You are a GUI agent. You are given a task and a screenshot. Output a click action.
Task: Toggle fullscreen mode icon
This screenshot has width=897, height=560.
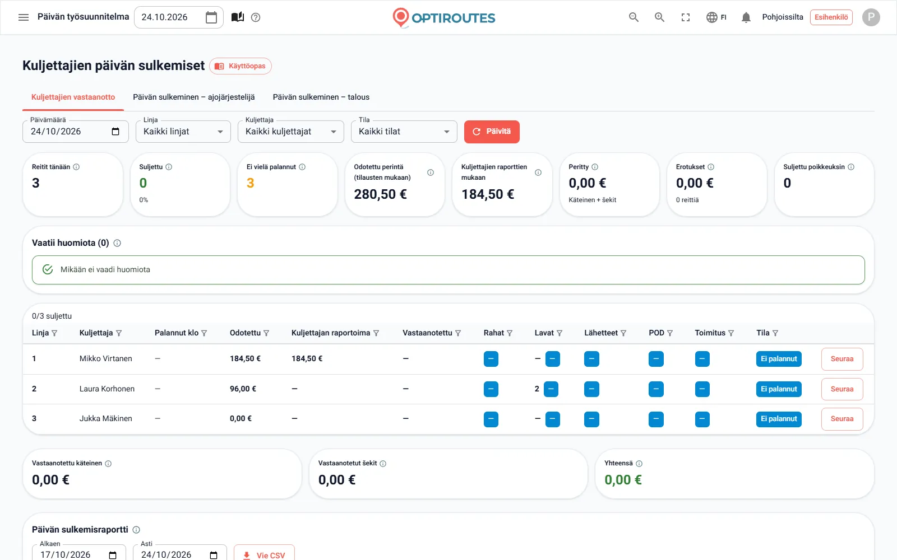pyautogui.click(x=686, y=17)
